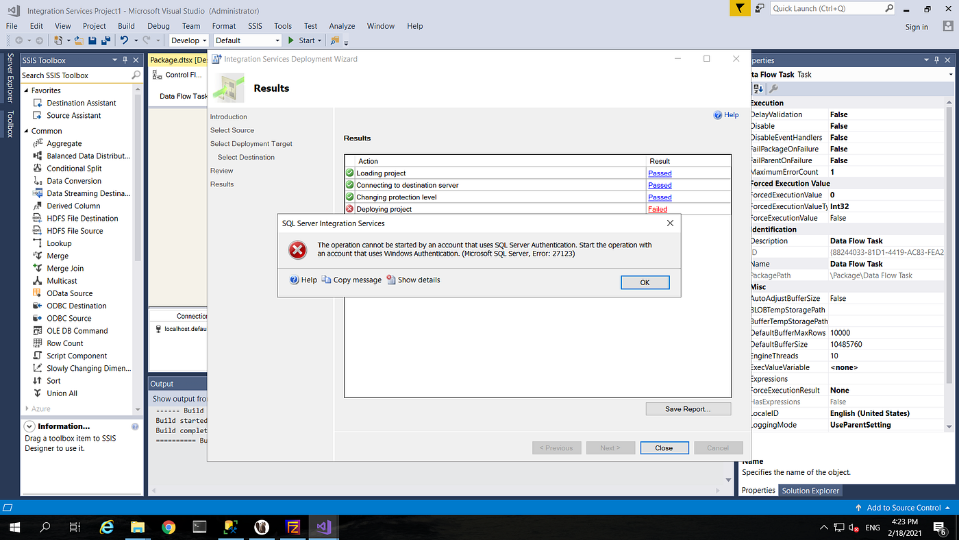Click Show details in the error dialog

pyautogui.click(x=413, y=280)
